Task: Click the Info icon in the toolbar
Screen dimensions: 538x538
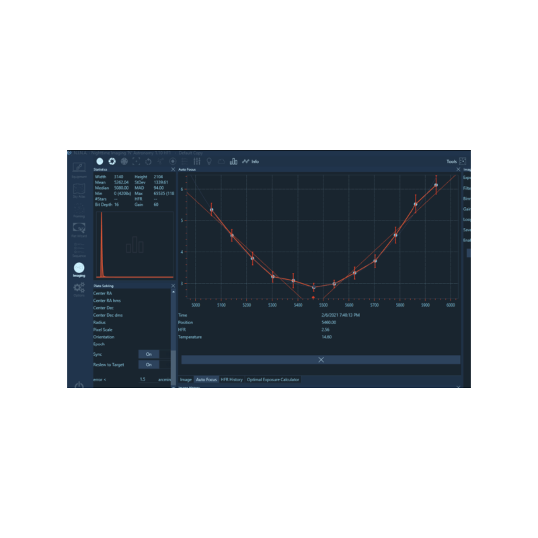Action: point(255,161)
